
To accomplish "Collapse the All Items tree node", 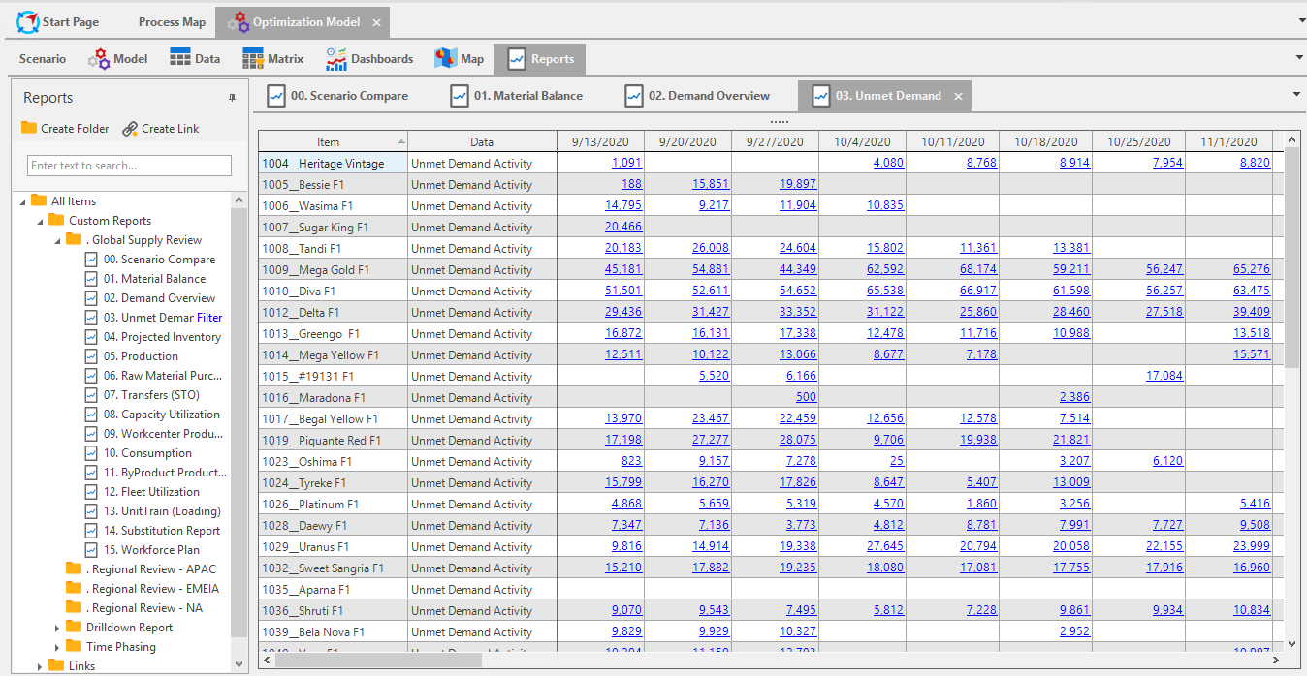I will tap(23, 201).
